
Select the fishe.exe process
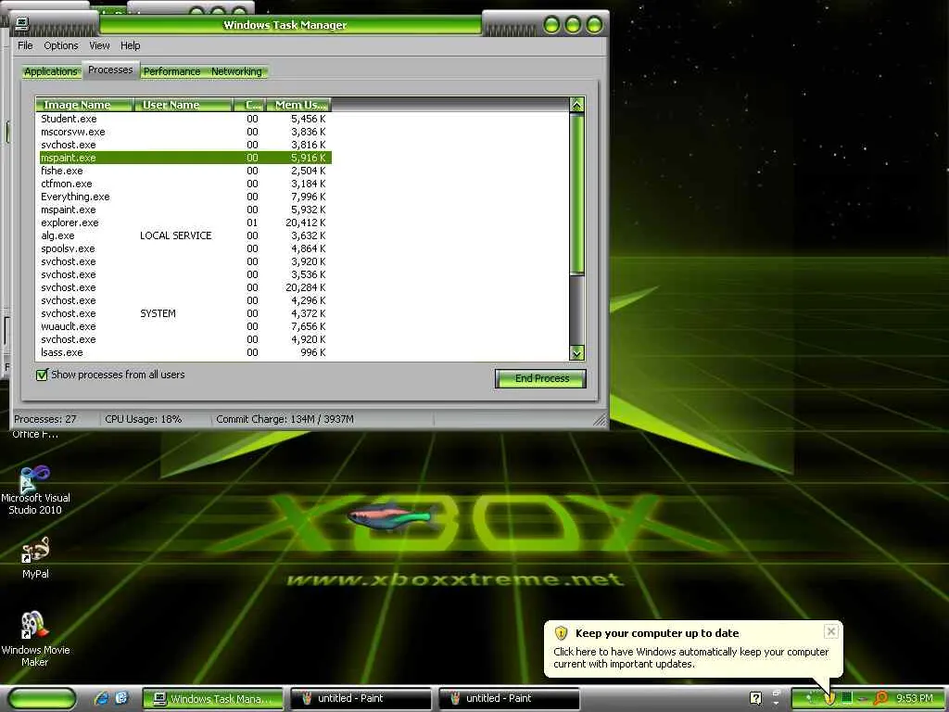coord(184,171)
